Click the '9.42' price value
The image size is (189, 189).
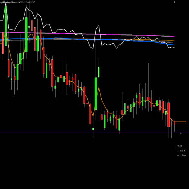click(x=180, y=146)
